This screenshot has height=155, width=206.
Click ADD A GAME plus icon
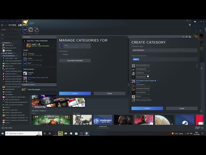tap(3, 128)
